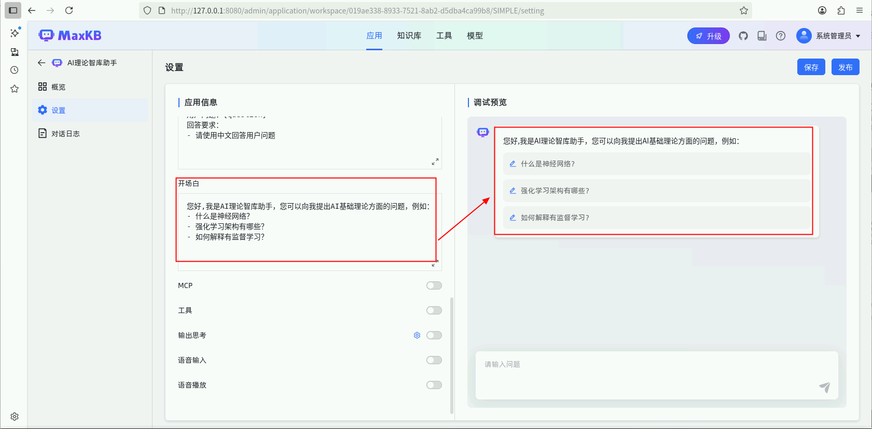Open the documentation book icon
This screenshot has height=429, width=872.
tap(762, 36)
